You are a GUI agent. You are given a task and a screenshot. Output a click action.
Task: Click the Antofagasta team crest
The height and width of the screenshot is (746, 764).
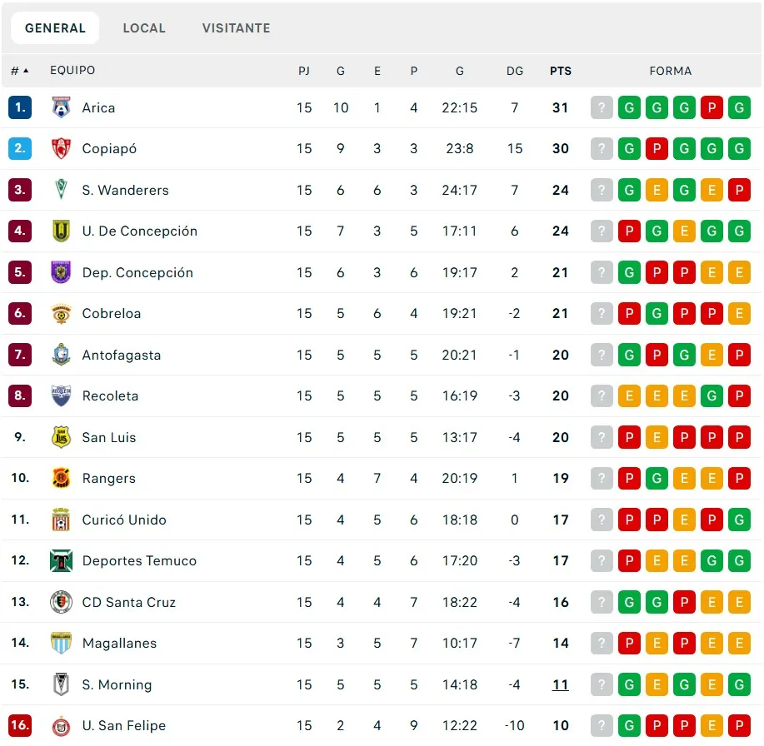click(x=61, y=355)
